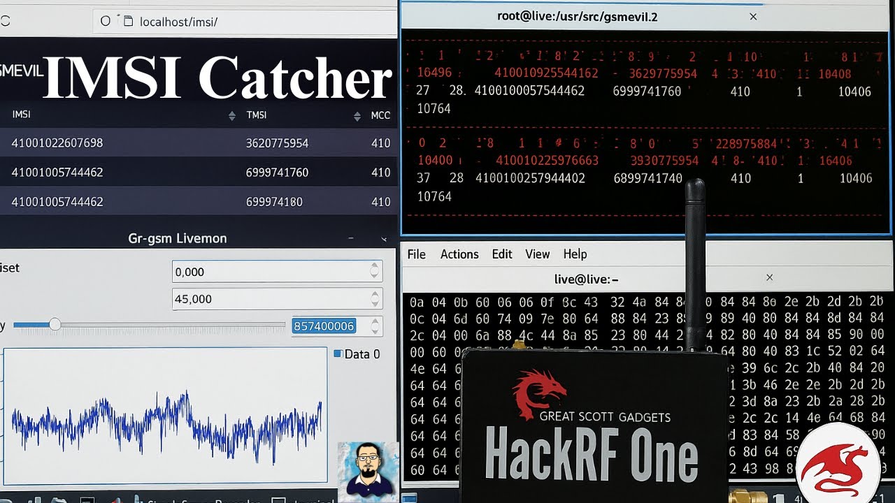895x503 pixels.
Task: Select 4100100057544462 in the gsmevil terminal
Action: tap(529, 91)
